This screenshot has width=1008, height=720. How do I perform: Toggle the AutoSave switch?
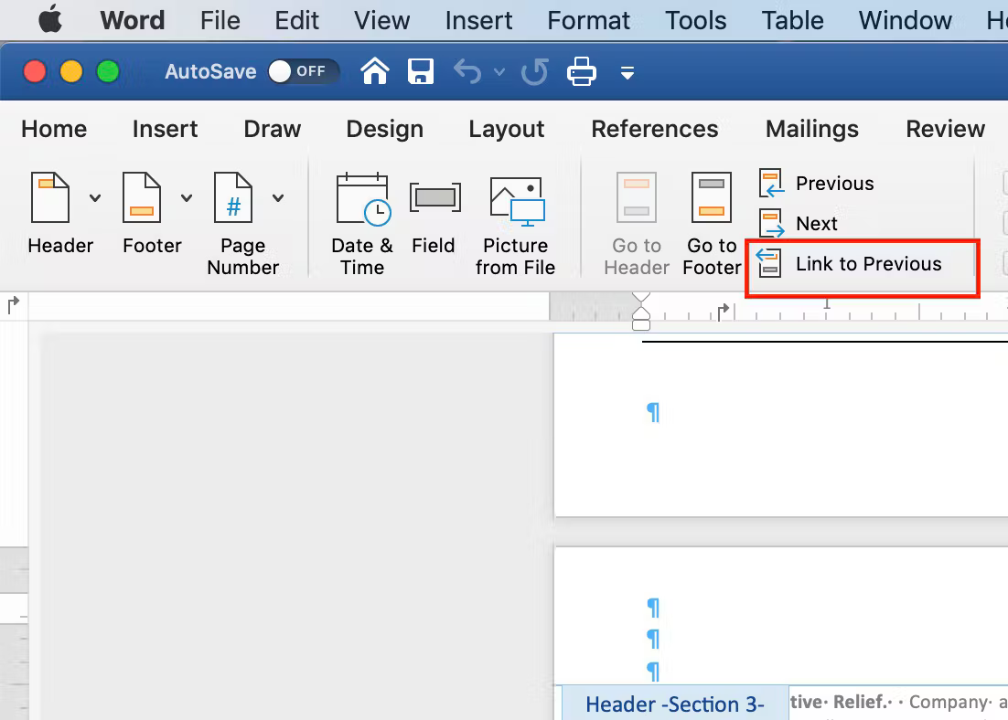point(303,71)
